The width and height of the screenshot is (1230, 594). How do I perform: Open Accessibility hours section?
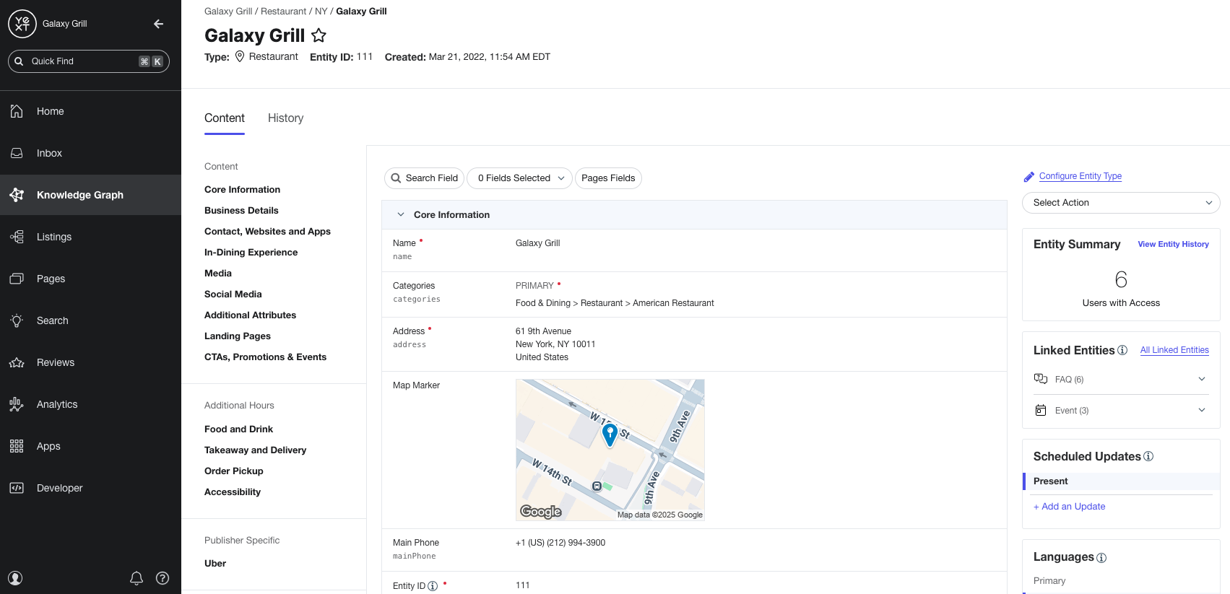233,492
